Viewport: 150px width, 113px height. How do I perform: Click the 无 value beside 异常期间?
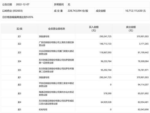pos(69,4)
